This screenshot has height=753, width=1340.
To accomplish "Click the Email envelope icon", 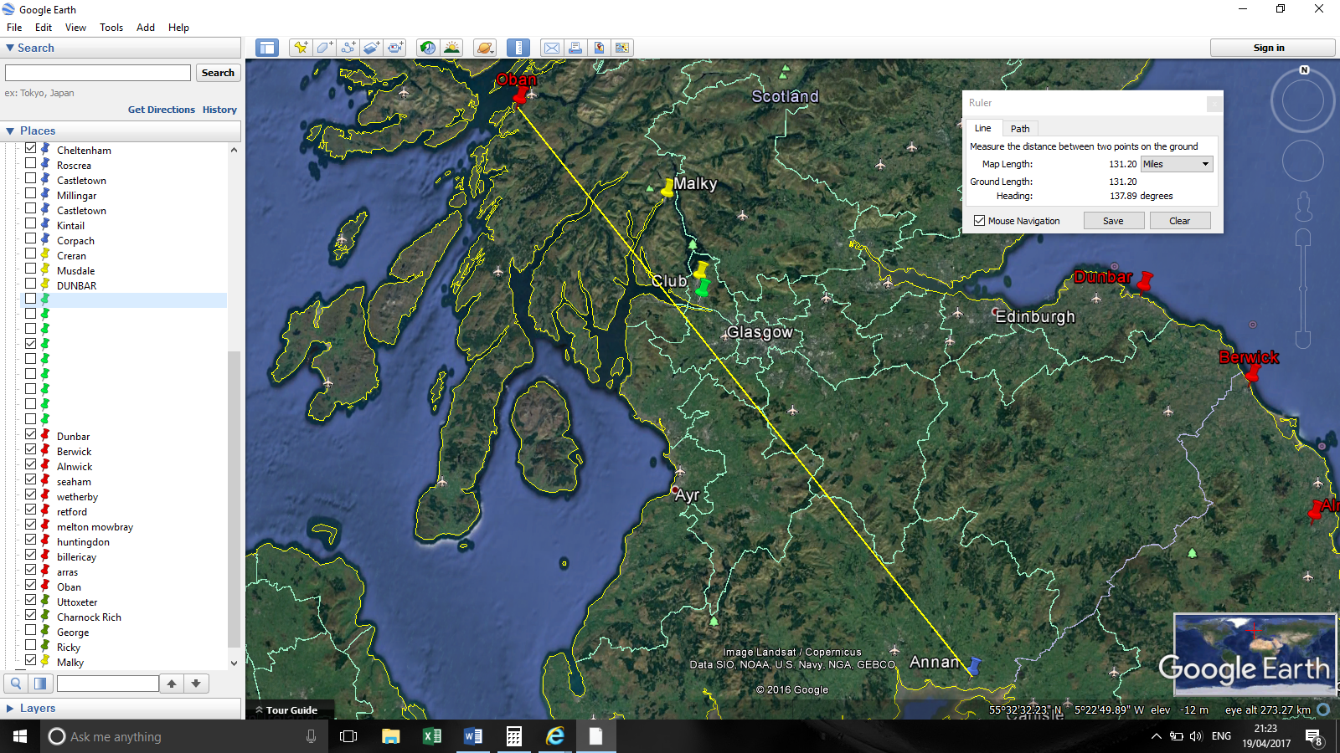I will tap(552, 48).
